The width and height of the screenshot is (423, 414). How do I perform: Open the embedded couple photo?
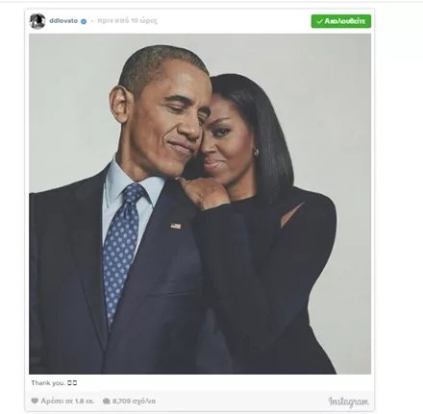coord(200,204)
